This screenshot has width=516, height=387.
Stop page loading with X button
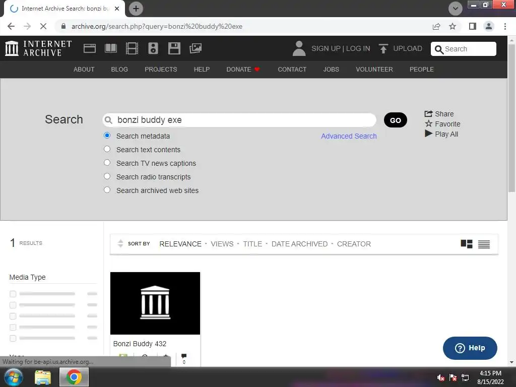(43, 26)
